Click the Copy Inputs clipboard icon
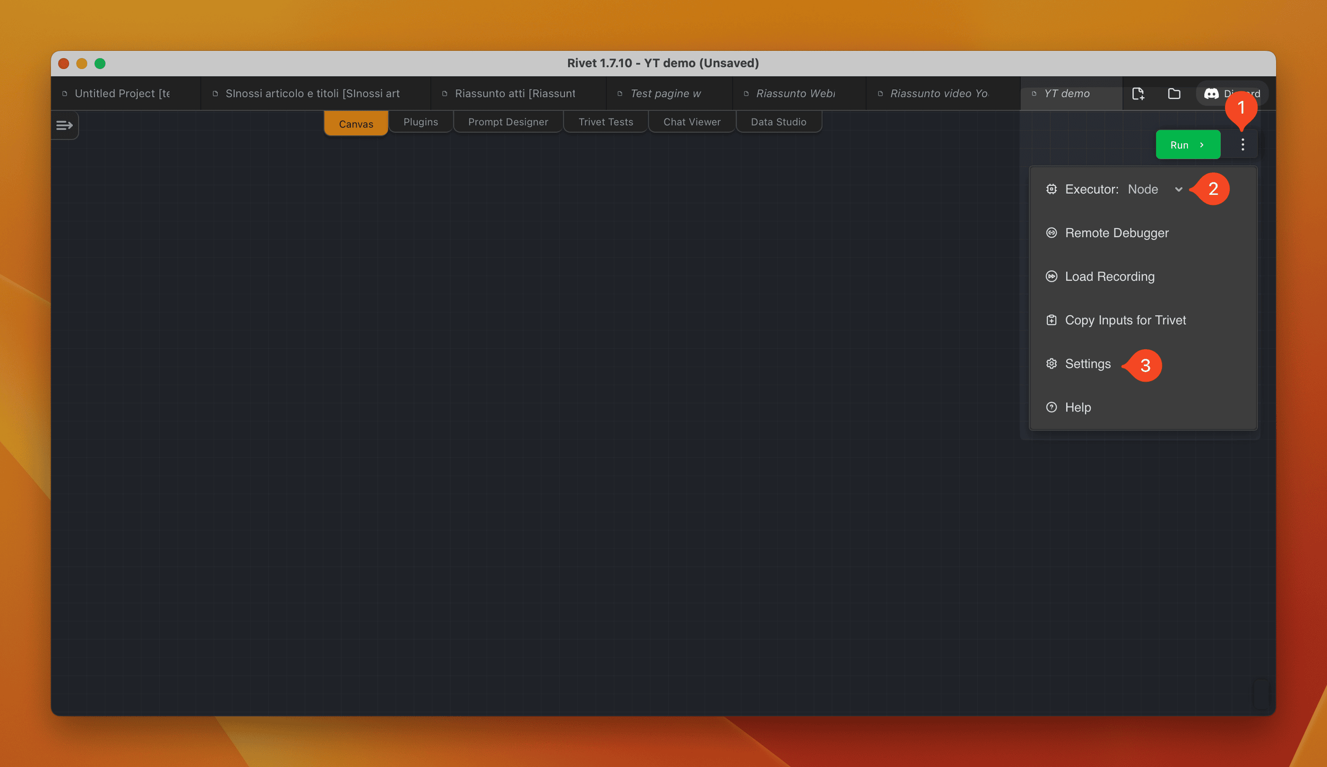Screen dimensions: 1327x767 coord(1051,320)
